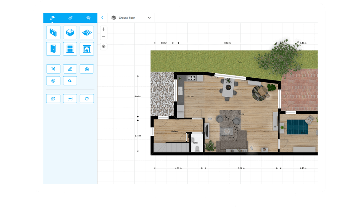Select the wall drawing tool
The width and height of the screenshot is (361, 208).
point(53,32)
